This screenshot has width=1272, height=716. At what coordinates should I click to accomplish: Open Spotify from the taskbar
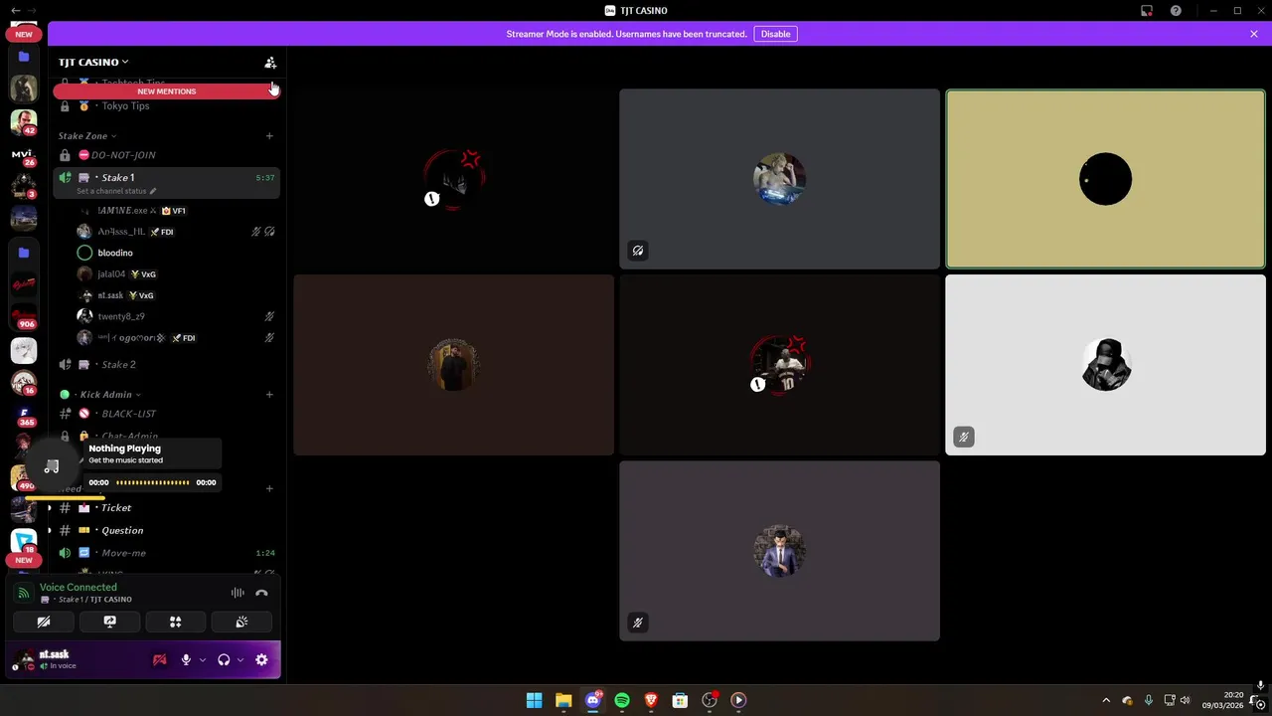pos(622,700)
